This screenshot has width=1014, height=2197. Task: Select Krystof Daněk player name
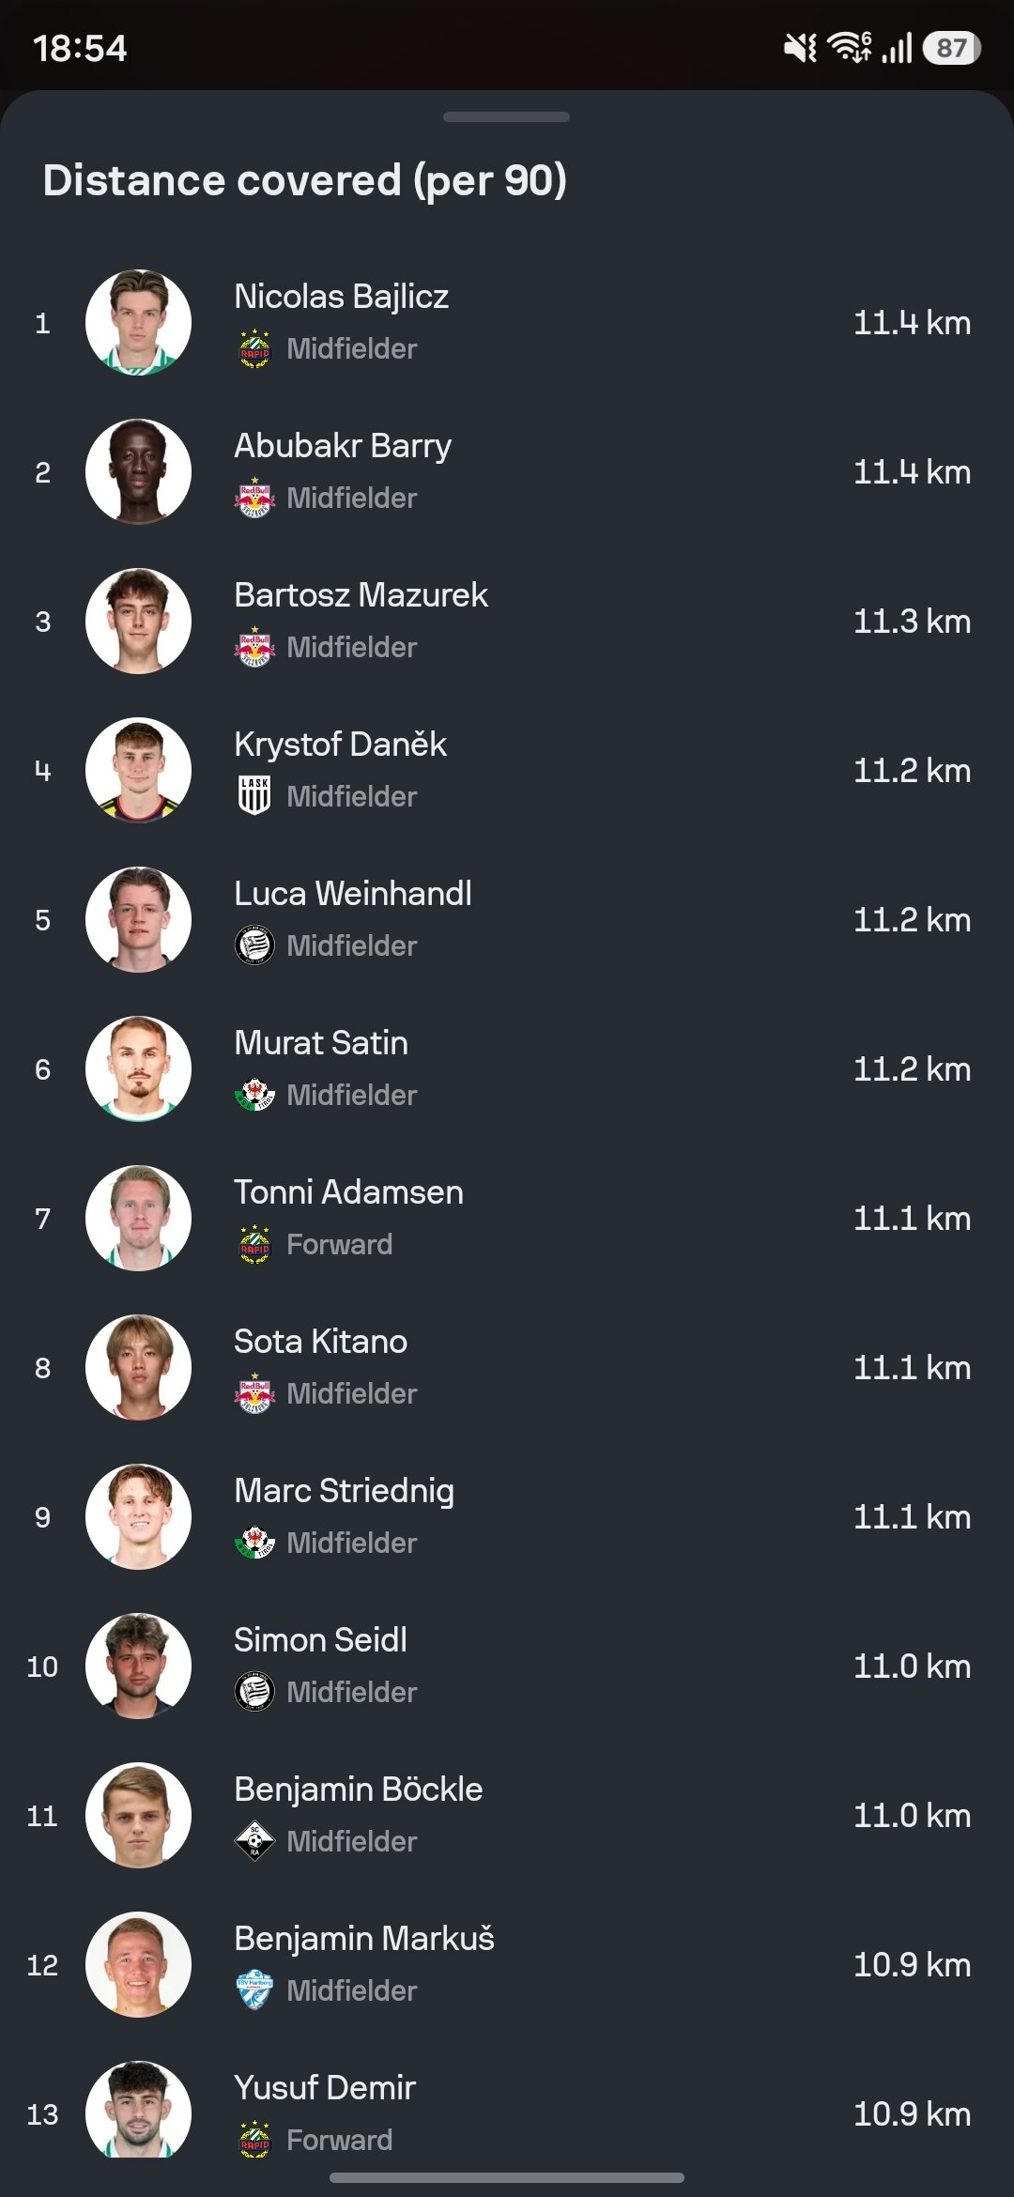[340, 744]
